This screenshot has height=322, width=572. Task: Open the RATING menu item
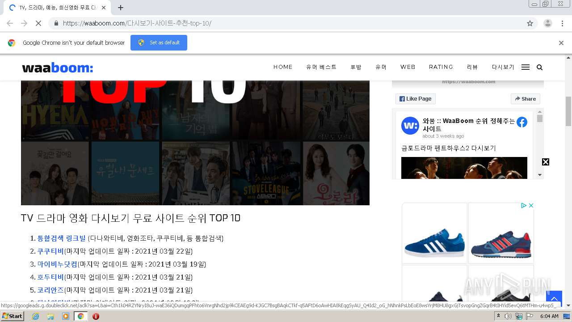441,67
